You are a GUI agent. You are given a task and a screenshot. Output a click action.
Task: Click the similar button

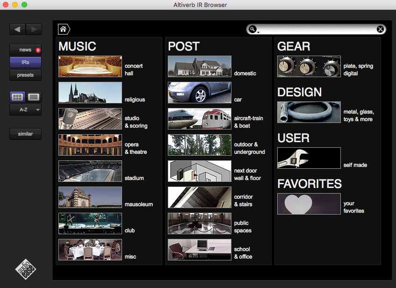click(26, 134)
